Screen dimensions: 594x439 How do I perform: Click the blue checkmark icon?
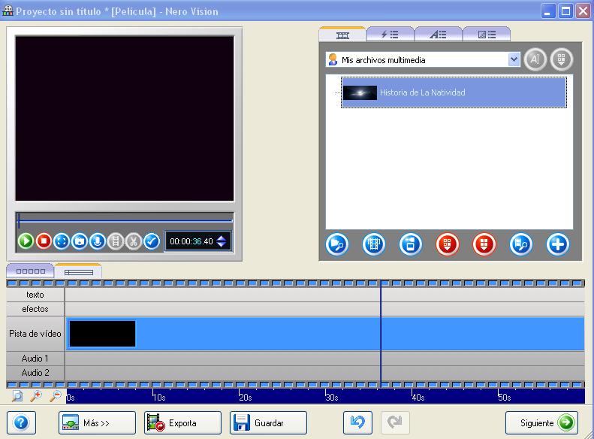click(152, 241)
